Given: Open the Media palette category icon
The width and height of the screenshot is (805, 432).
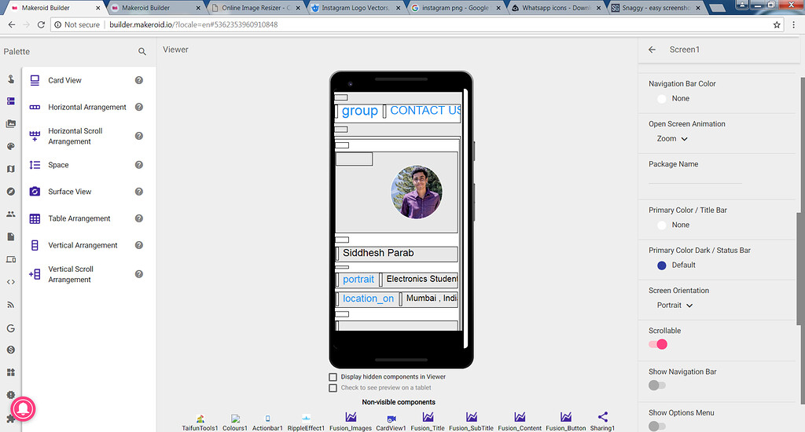Looking at the screenshot, I should [x=11, y=123].
